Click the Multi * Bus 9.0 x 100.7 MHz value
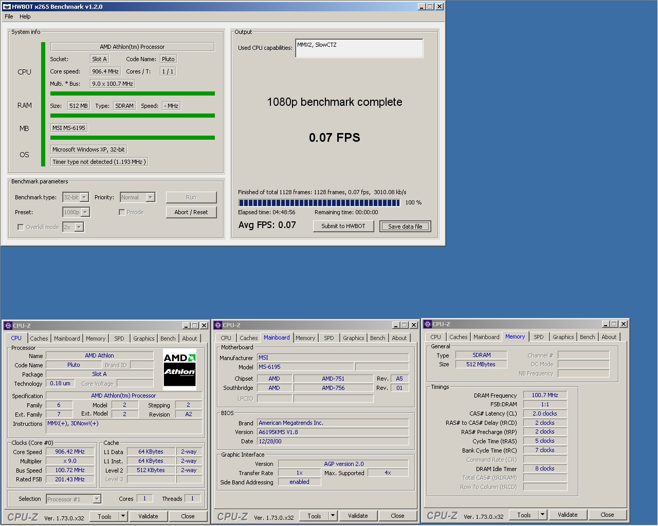This screenshot has width=658, height=526. coord(113,84)
